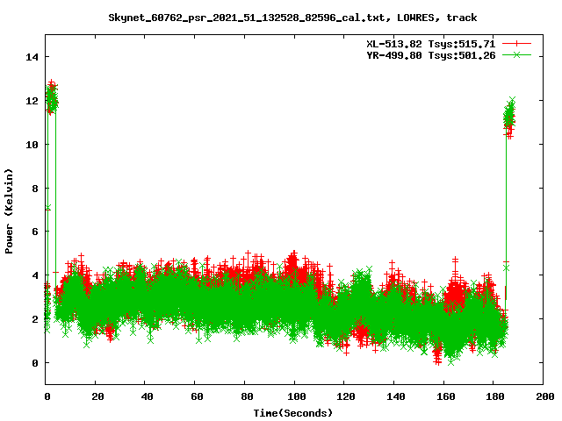
Task: Click y-axis tick label 12
Action: [32, 101]
